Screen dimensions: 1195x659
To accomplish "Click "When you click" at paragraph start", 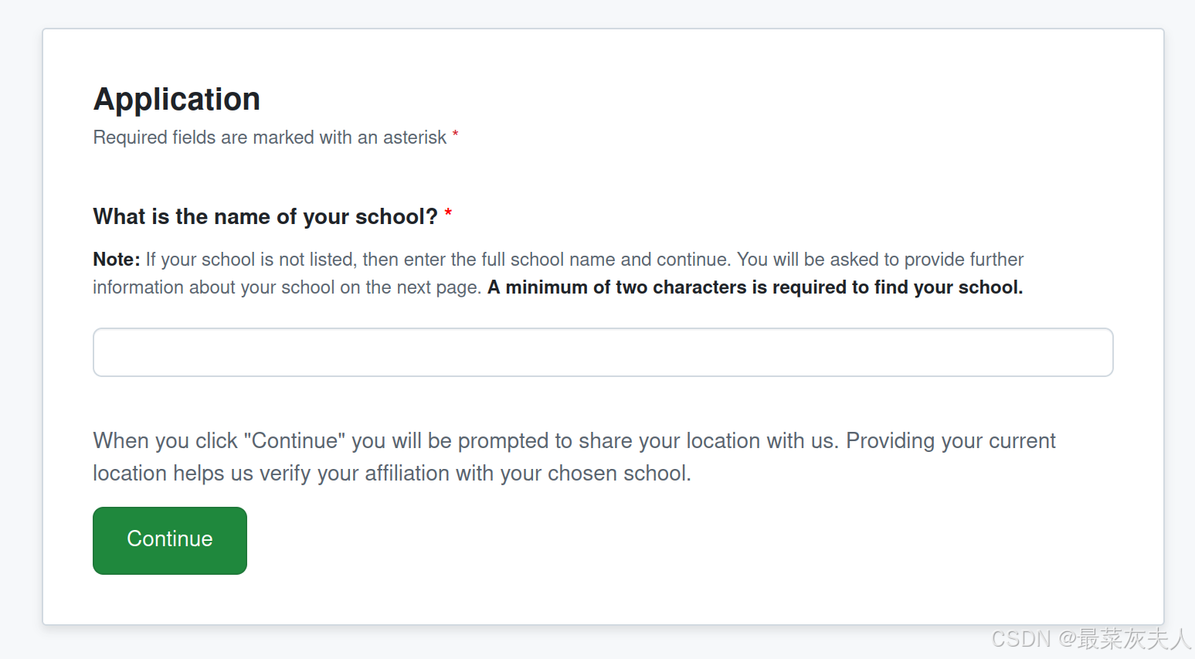I will coord(165,441).
